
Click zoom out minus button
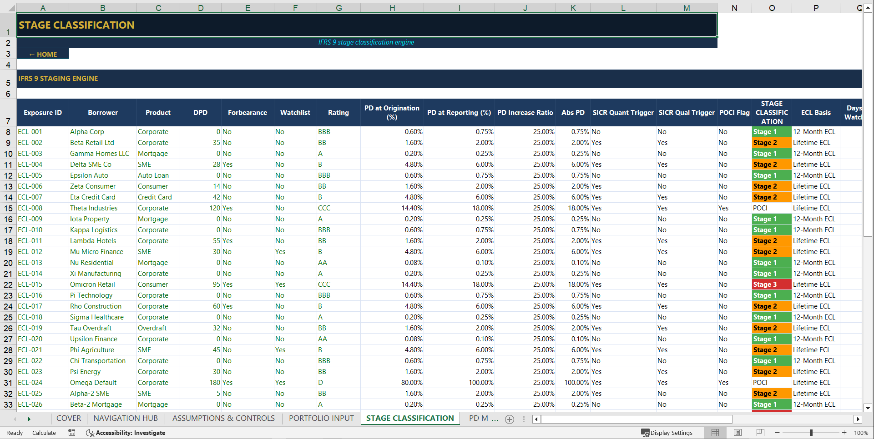point(778,433)
